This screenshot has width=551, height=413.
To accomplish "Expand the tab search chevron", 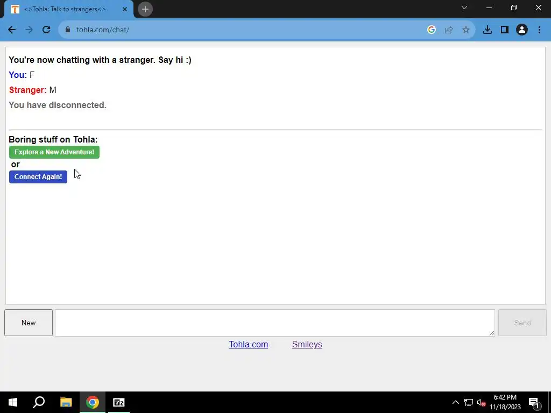I will point(464,8).
